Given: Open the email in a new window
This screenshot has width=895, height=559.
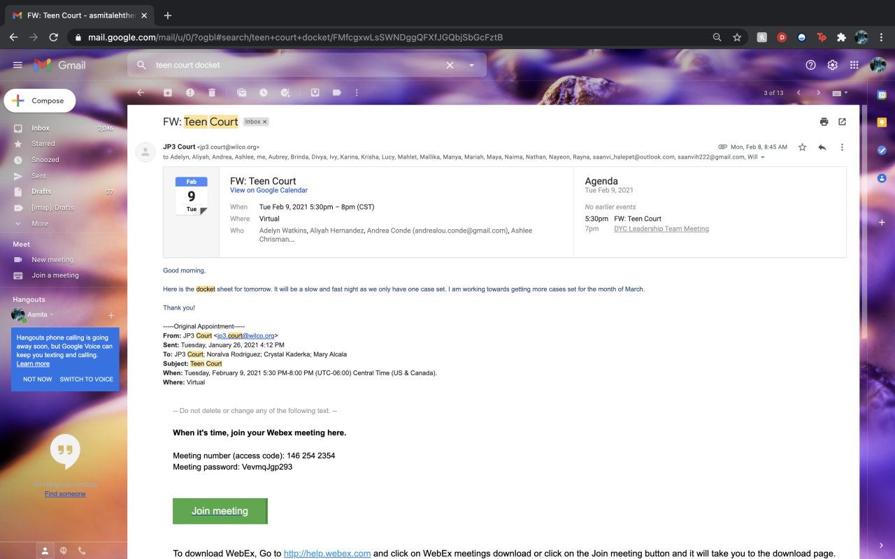Looking at the screenshot, I should (x=842, y=122).
